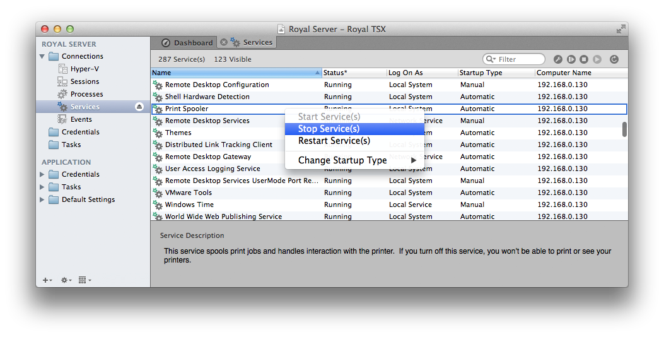Expand the Default Settings folder triangle
This screenshot has height=337, width=664.
click(x=42, y=199)
